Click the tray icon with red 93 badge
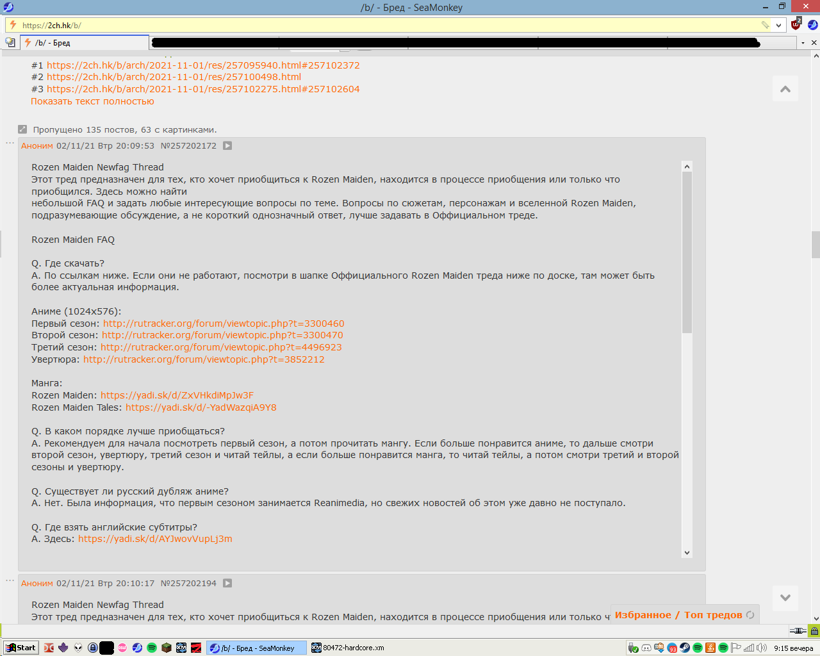The height and width of the screenshot is (656, 820). (x=672, y=648)
